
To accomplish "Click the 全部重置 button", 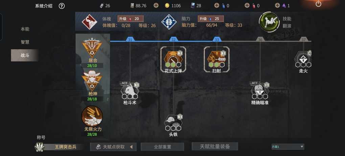I will 162,147.
